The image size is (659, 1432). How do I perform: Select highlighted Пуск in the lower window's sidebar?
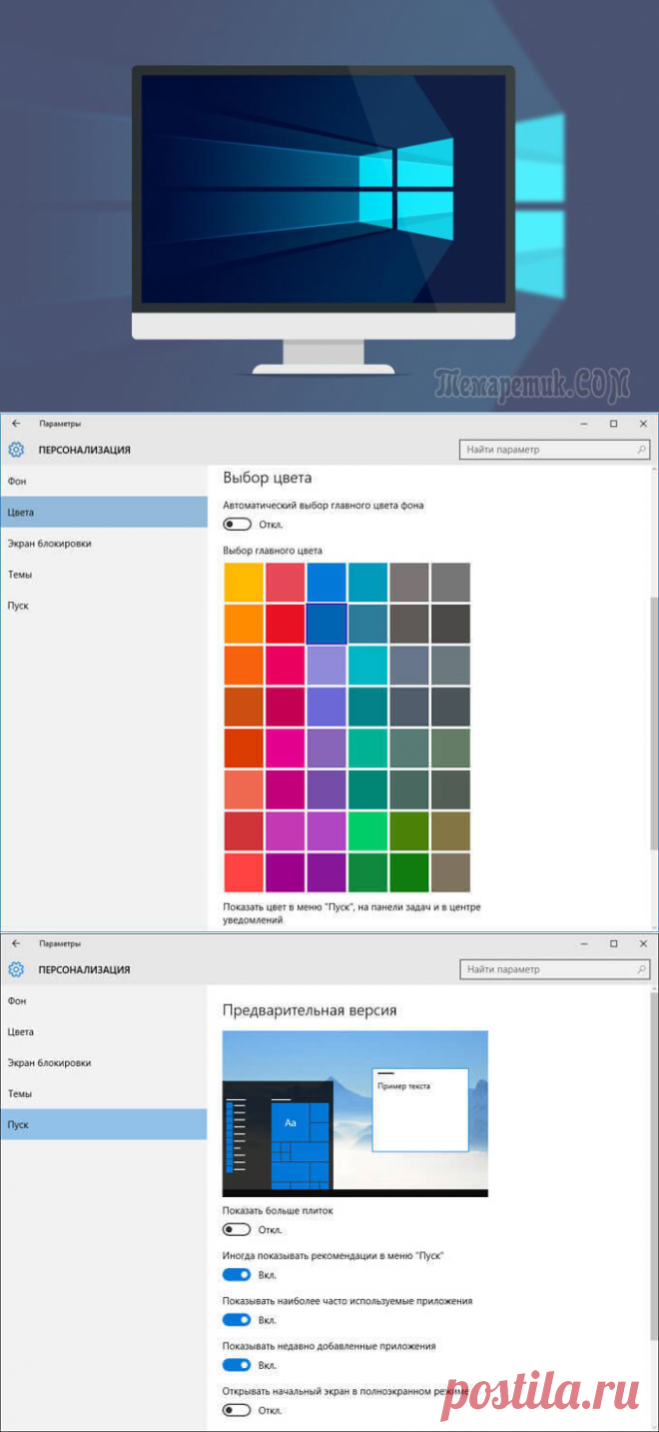[x=104, y=1125]
